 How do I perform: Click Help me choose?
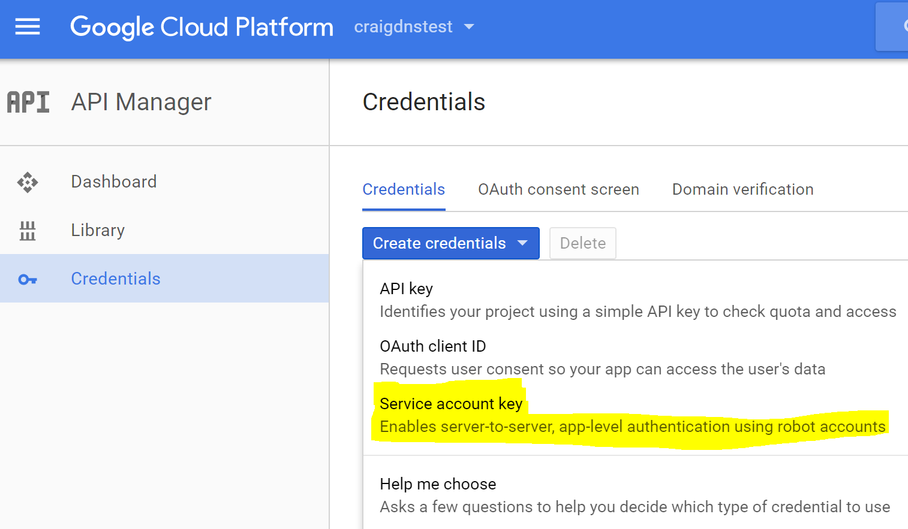(x=438, y=484)
